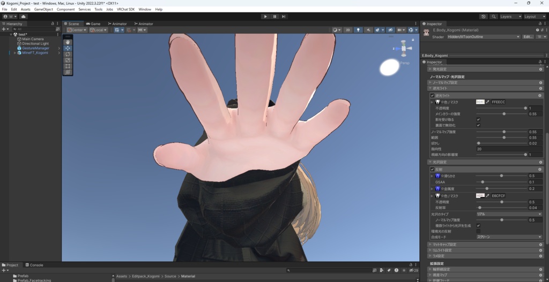
Task: Toggle scene audio icon
Action: click(x=368, y=30)
